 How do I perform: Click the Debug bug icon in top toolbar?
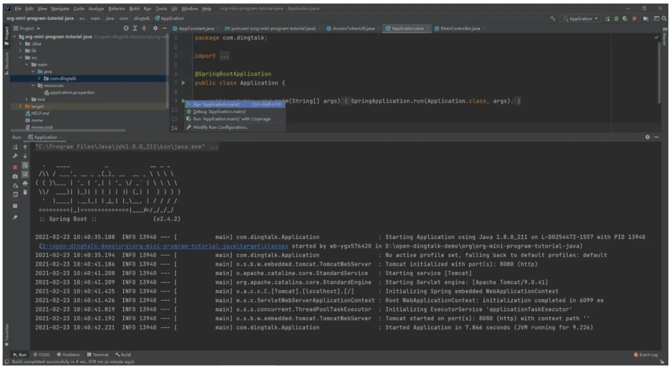click(616, 18)
